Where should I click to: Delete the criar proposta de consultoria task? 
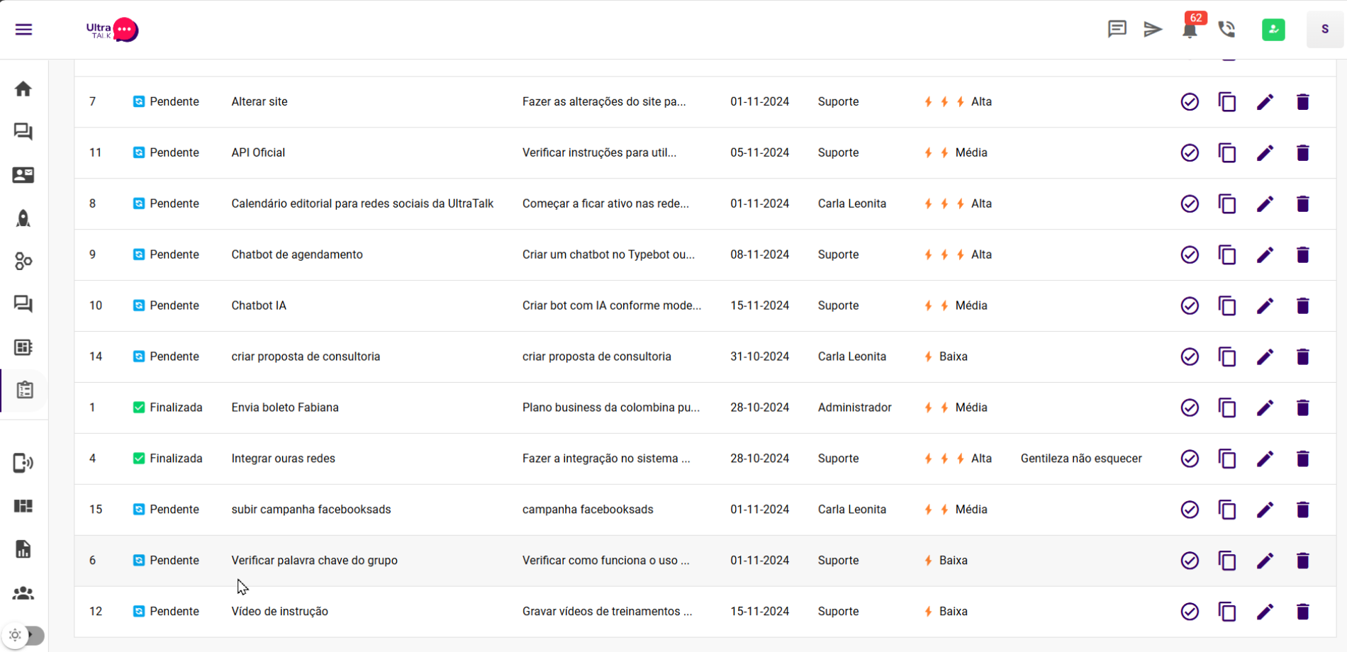tap(1302, 357)
